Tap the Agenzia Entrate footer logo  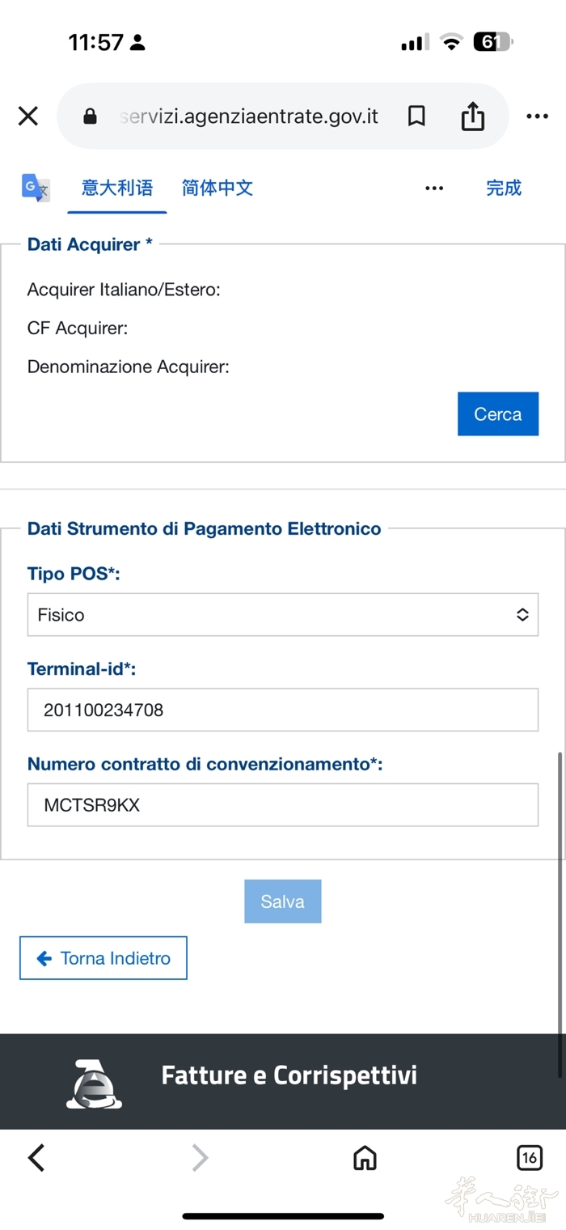94,1083
